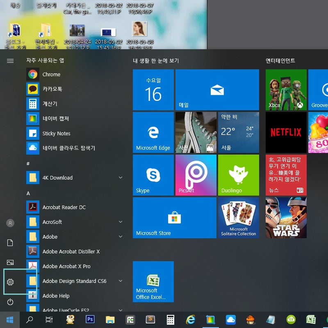The width and height of the screenshot is (328, 328).
Task: Select desktop shortcut '벤치마킹 - 바로 가기'
Action: 46,36
